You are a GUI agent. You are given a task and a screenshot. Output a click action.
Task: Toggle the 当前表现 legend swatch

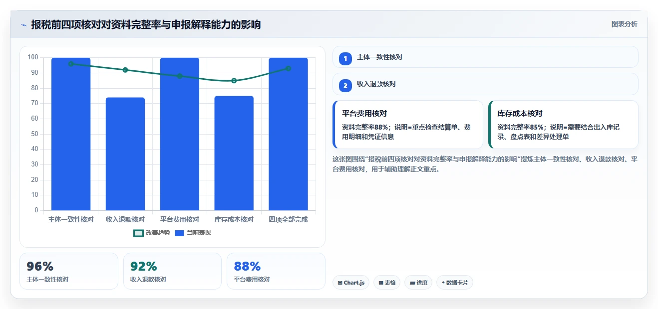coord(180,233)
